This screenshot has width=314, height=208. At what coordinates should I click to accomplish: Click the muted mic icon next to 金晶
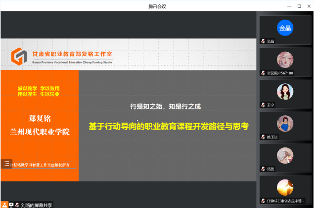(x=264, y=41)
